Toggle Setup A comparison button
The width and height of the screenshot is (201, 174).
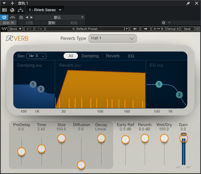(x=173, y=29)
